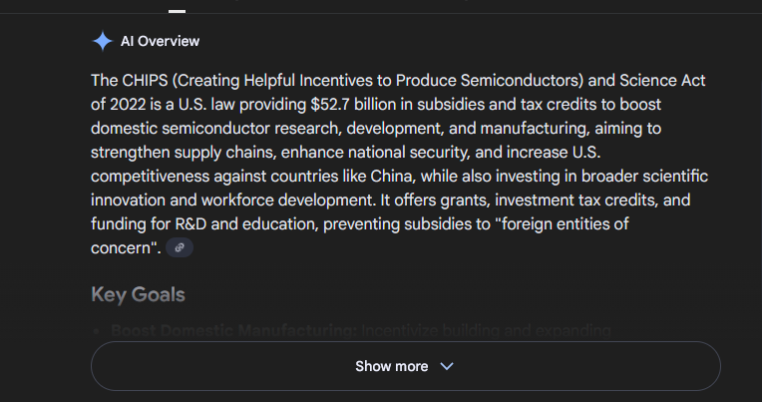The image size is (762, 402).
Task: Click the Key Goals section heading
Action: (x=138, y=295)
